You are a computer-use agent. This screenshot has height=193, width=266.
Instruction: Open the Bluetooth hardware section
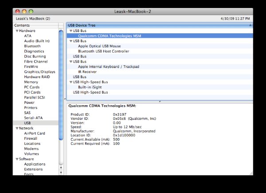click(x=32, y=46)
